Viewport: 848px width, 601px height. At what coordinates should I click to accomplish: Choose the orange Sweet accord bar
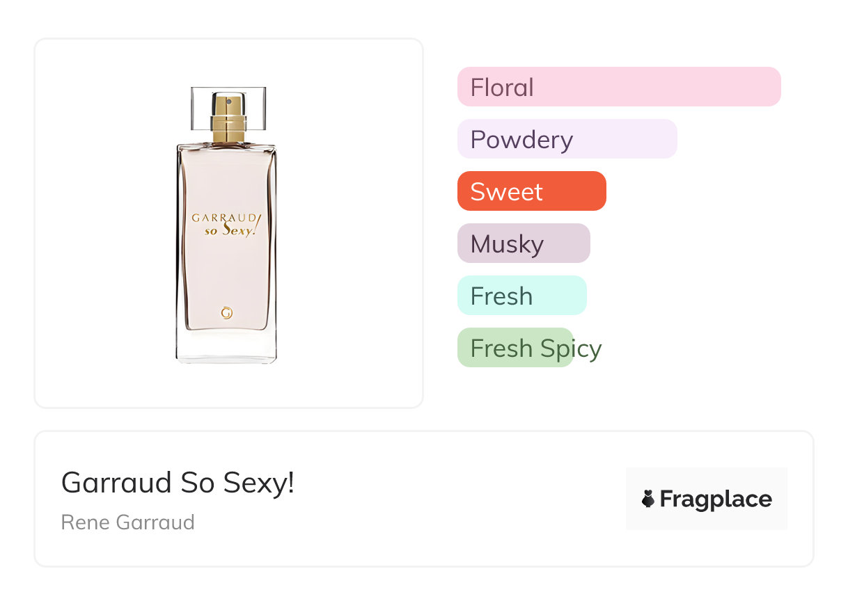(x=531, y=191)
